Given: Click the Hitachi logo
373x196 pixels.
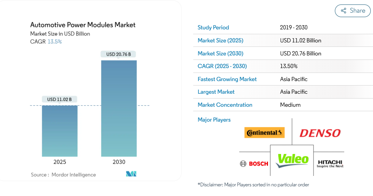Looking at the screenshot, I should (330, 164).
